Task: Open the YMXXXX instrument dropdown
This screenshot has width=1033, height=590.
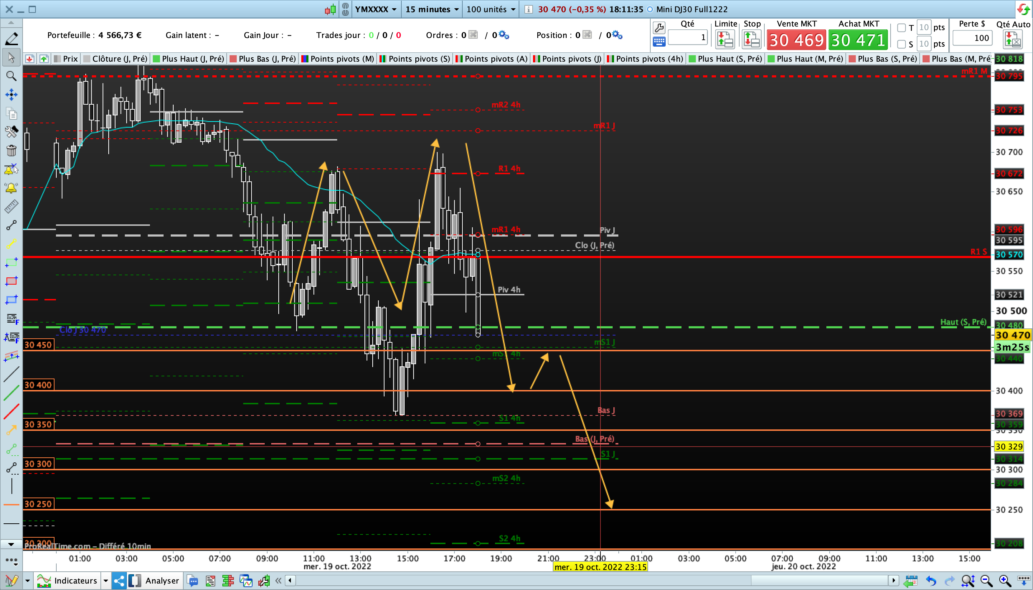Action: click(376, 9)
